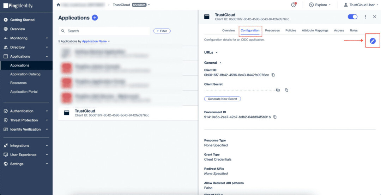Disable the TrustCloud application toggle
The width and height of the screenshot is (381, 195).
pos(352,17)
